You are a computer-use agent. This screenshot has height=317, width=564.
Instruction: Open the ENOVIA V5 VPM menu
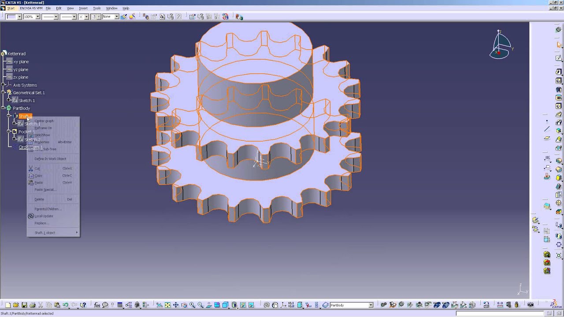(31, 8)
